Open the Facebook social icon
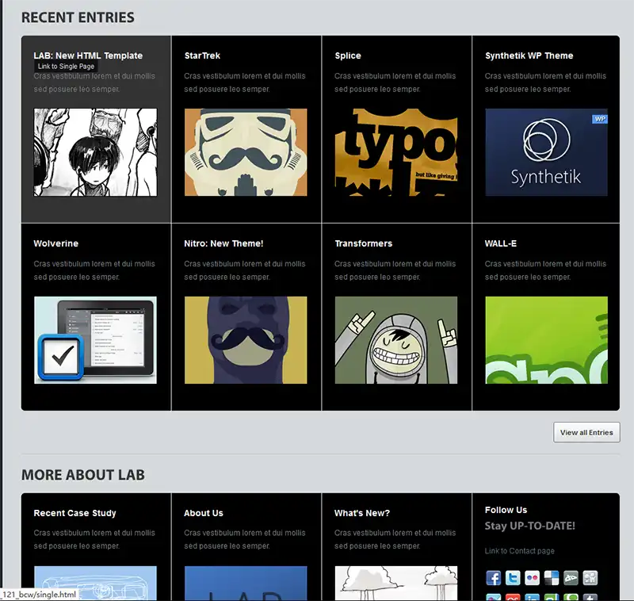Viewport: 634px width, 601px height. [x=493, y=578]
